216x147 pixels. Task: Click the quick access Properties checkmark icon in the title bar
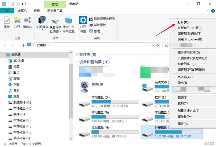[x=12, y=4]
